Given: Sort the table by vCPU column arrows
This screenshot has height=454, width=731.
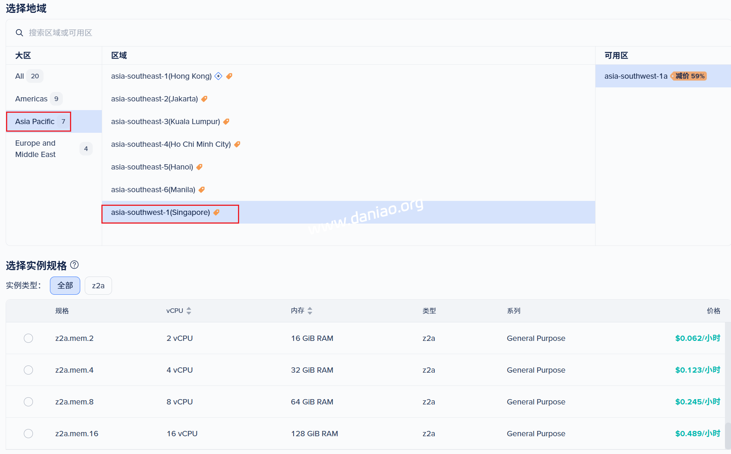Looking at the screenshot, I should tap(189, 311).
